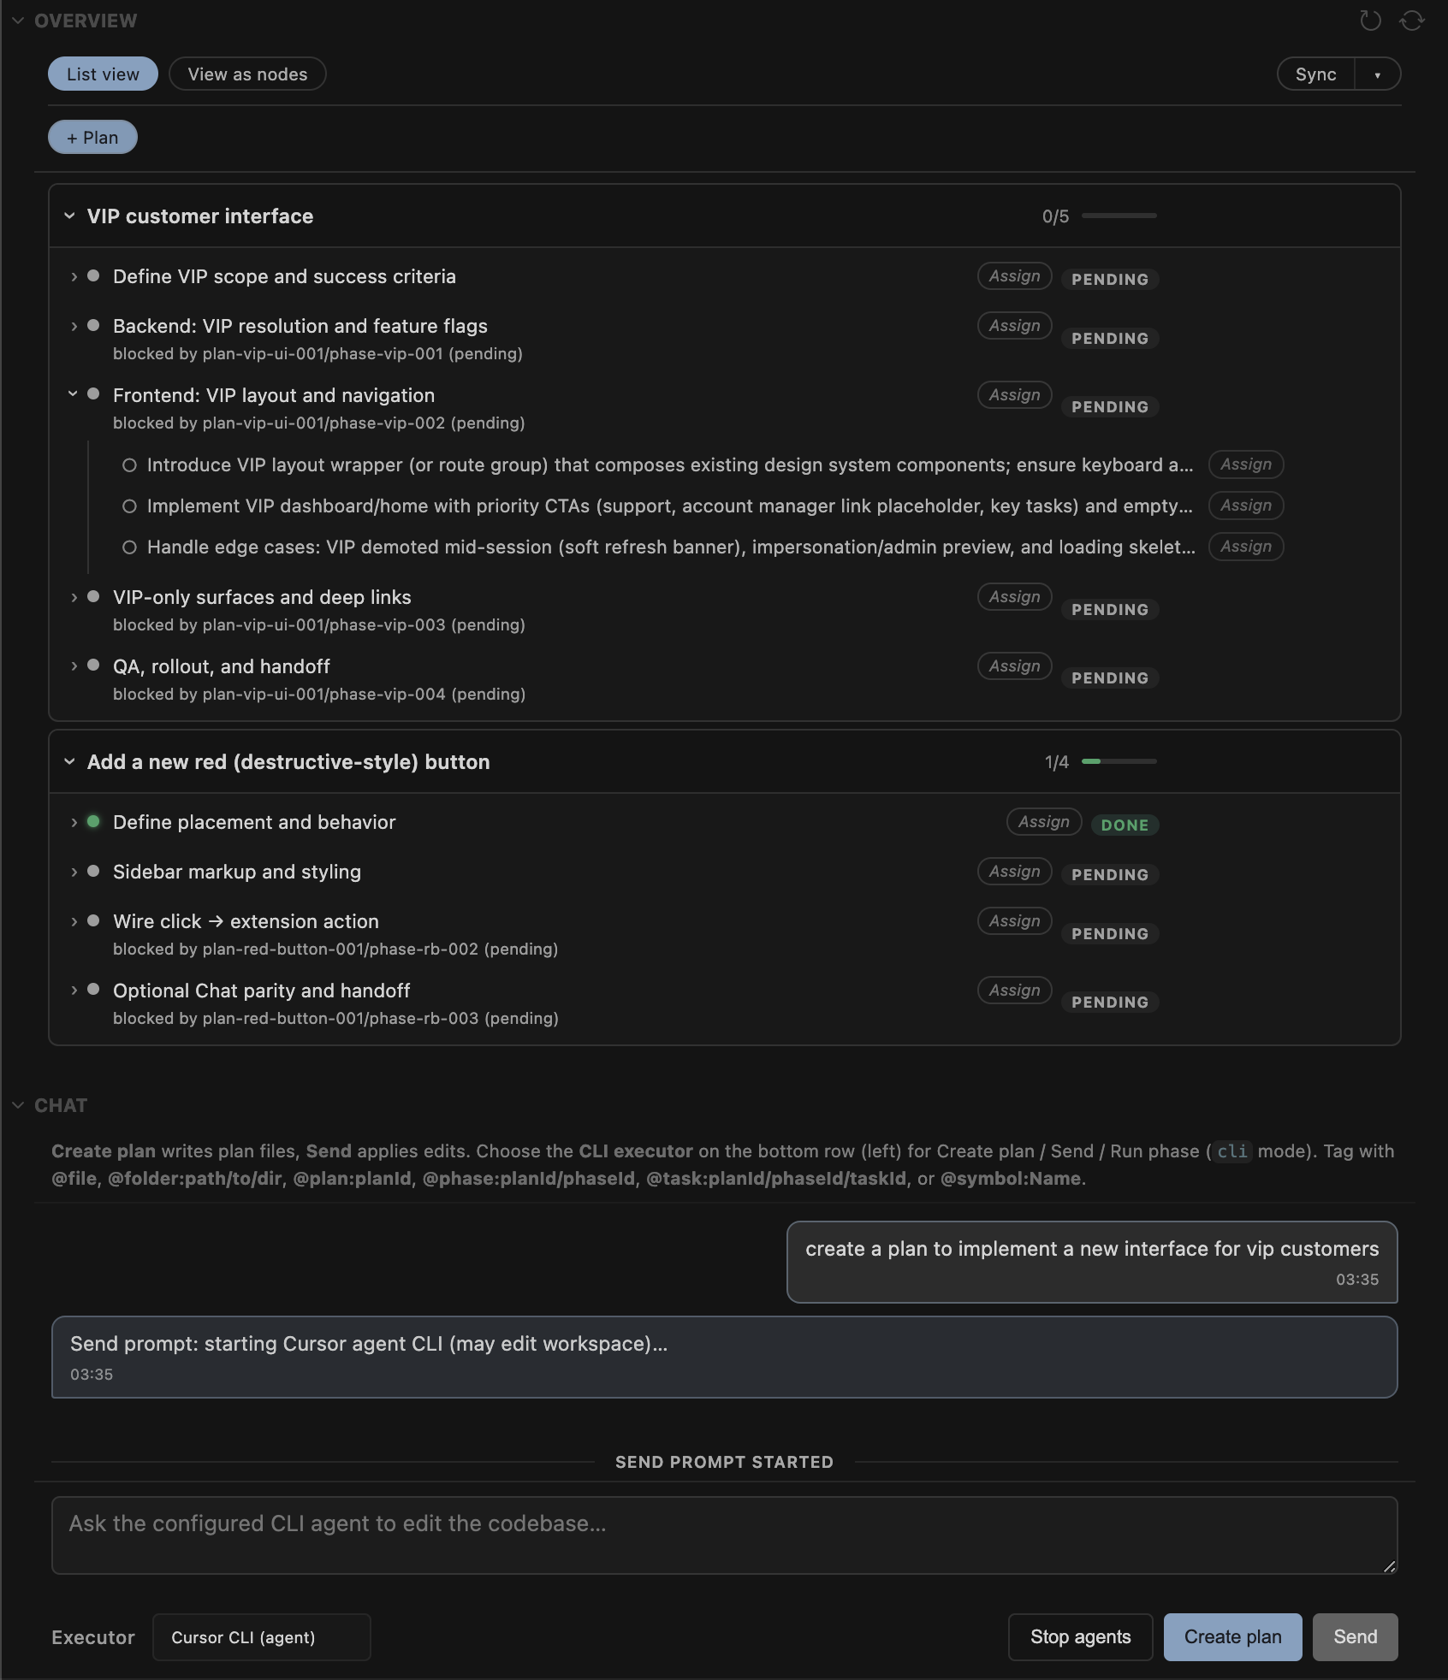Viewport: 1448px width, 1680px height.
Task: Click the Create plan button
Action: coord(1232,1637)
